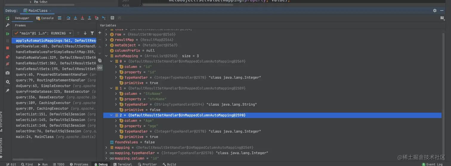Expand the mapping.typeHandler watch
This screenshot has width=451, height=166.
[x=106, y=153]
